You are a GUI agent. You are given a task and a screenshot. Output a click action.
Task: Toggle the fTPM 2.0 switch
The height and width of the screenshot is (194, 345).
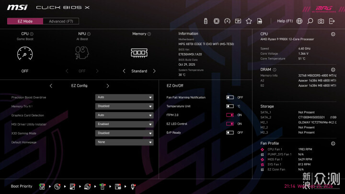pyautogui.click(x=230, y=115)
